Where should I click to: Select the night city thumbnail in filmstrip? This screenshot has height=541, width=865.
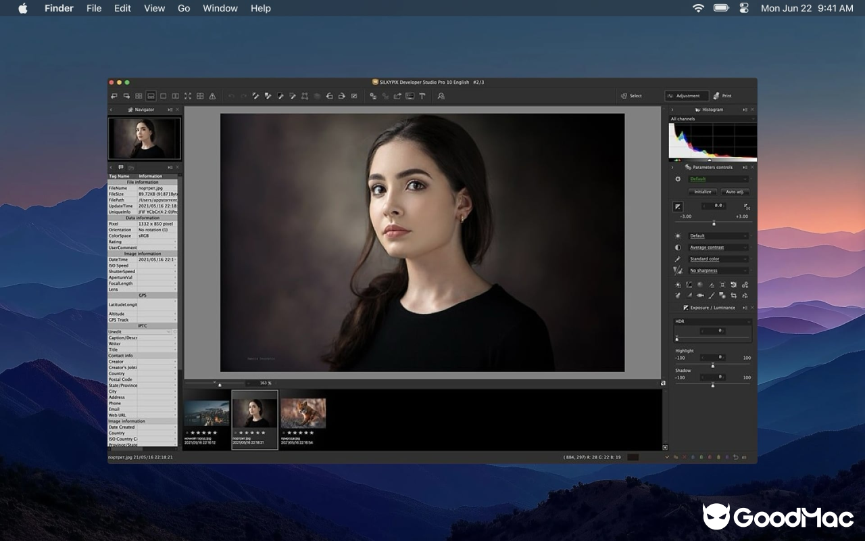click(207, 413)
